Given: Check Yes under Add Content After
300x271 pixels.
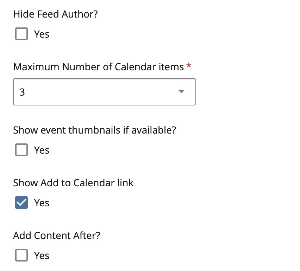Looking at the screenshot, I should [x=21, y=255].
